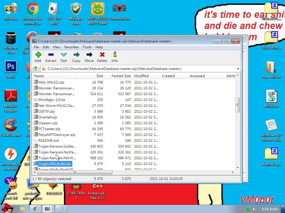This screenshot has height=213, width=285.
Task: Open the Edit menu
Action: pos(46,47)
